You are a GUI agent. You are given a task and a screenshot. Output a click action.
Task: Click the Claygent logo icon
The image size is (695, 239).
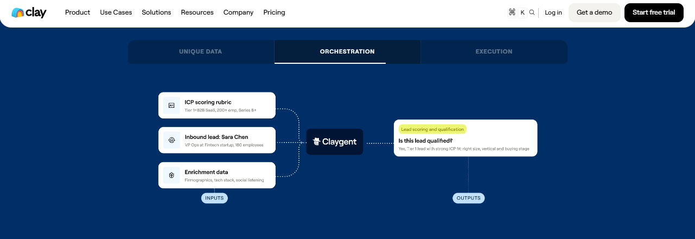click(x=317, y=142)
